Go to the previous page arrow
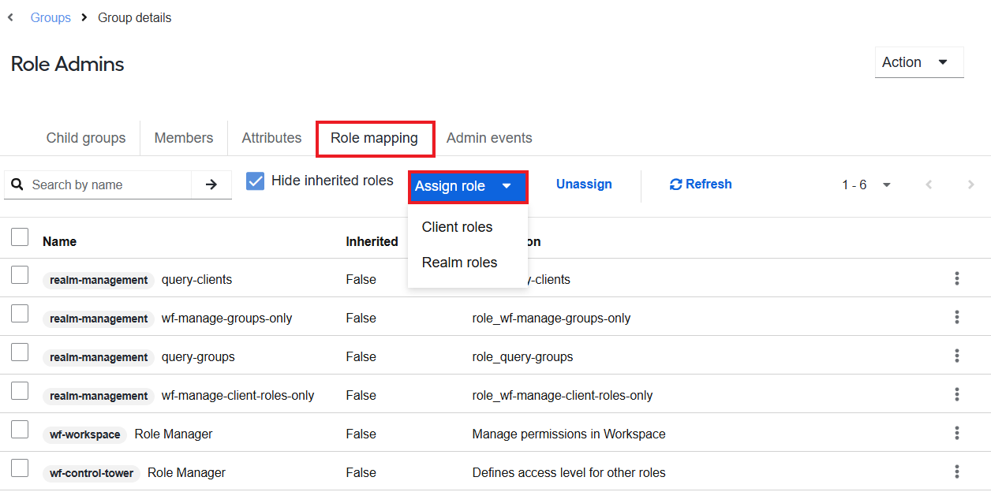991x492 pixels. pos(929,184)
